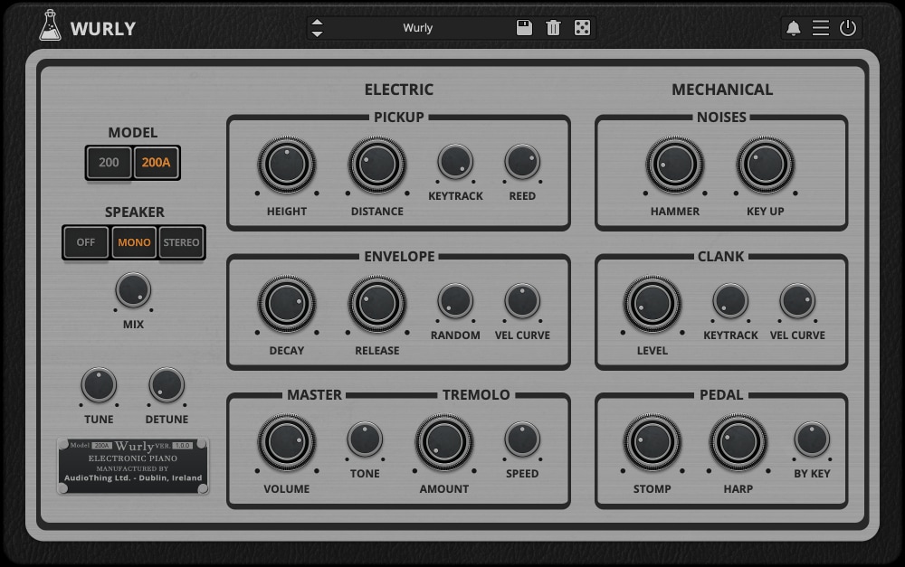Click the envelope DECAY knob
This screenshot has height=567, width=905.
click(x=287, y=304)
